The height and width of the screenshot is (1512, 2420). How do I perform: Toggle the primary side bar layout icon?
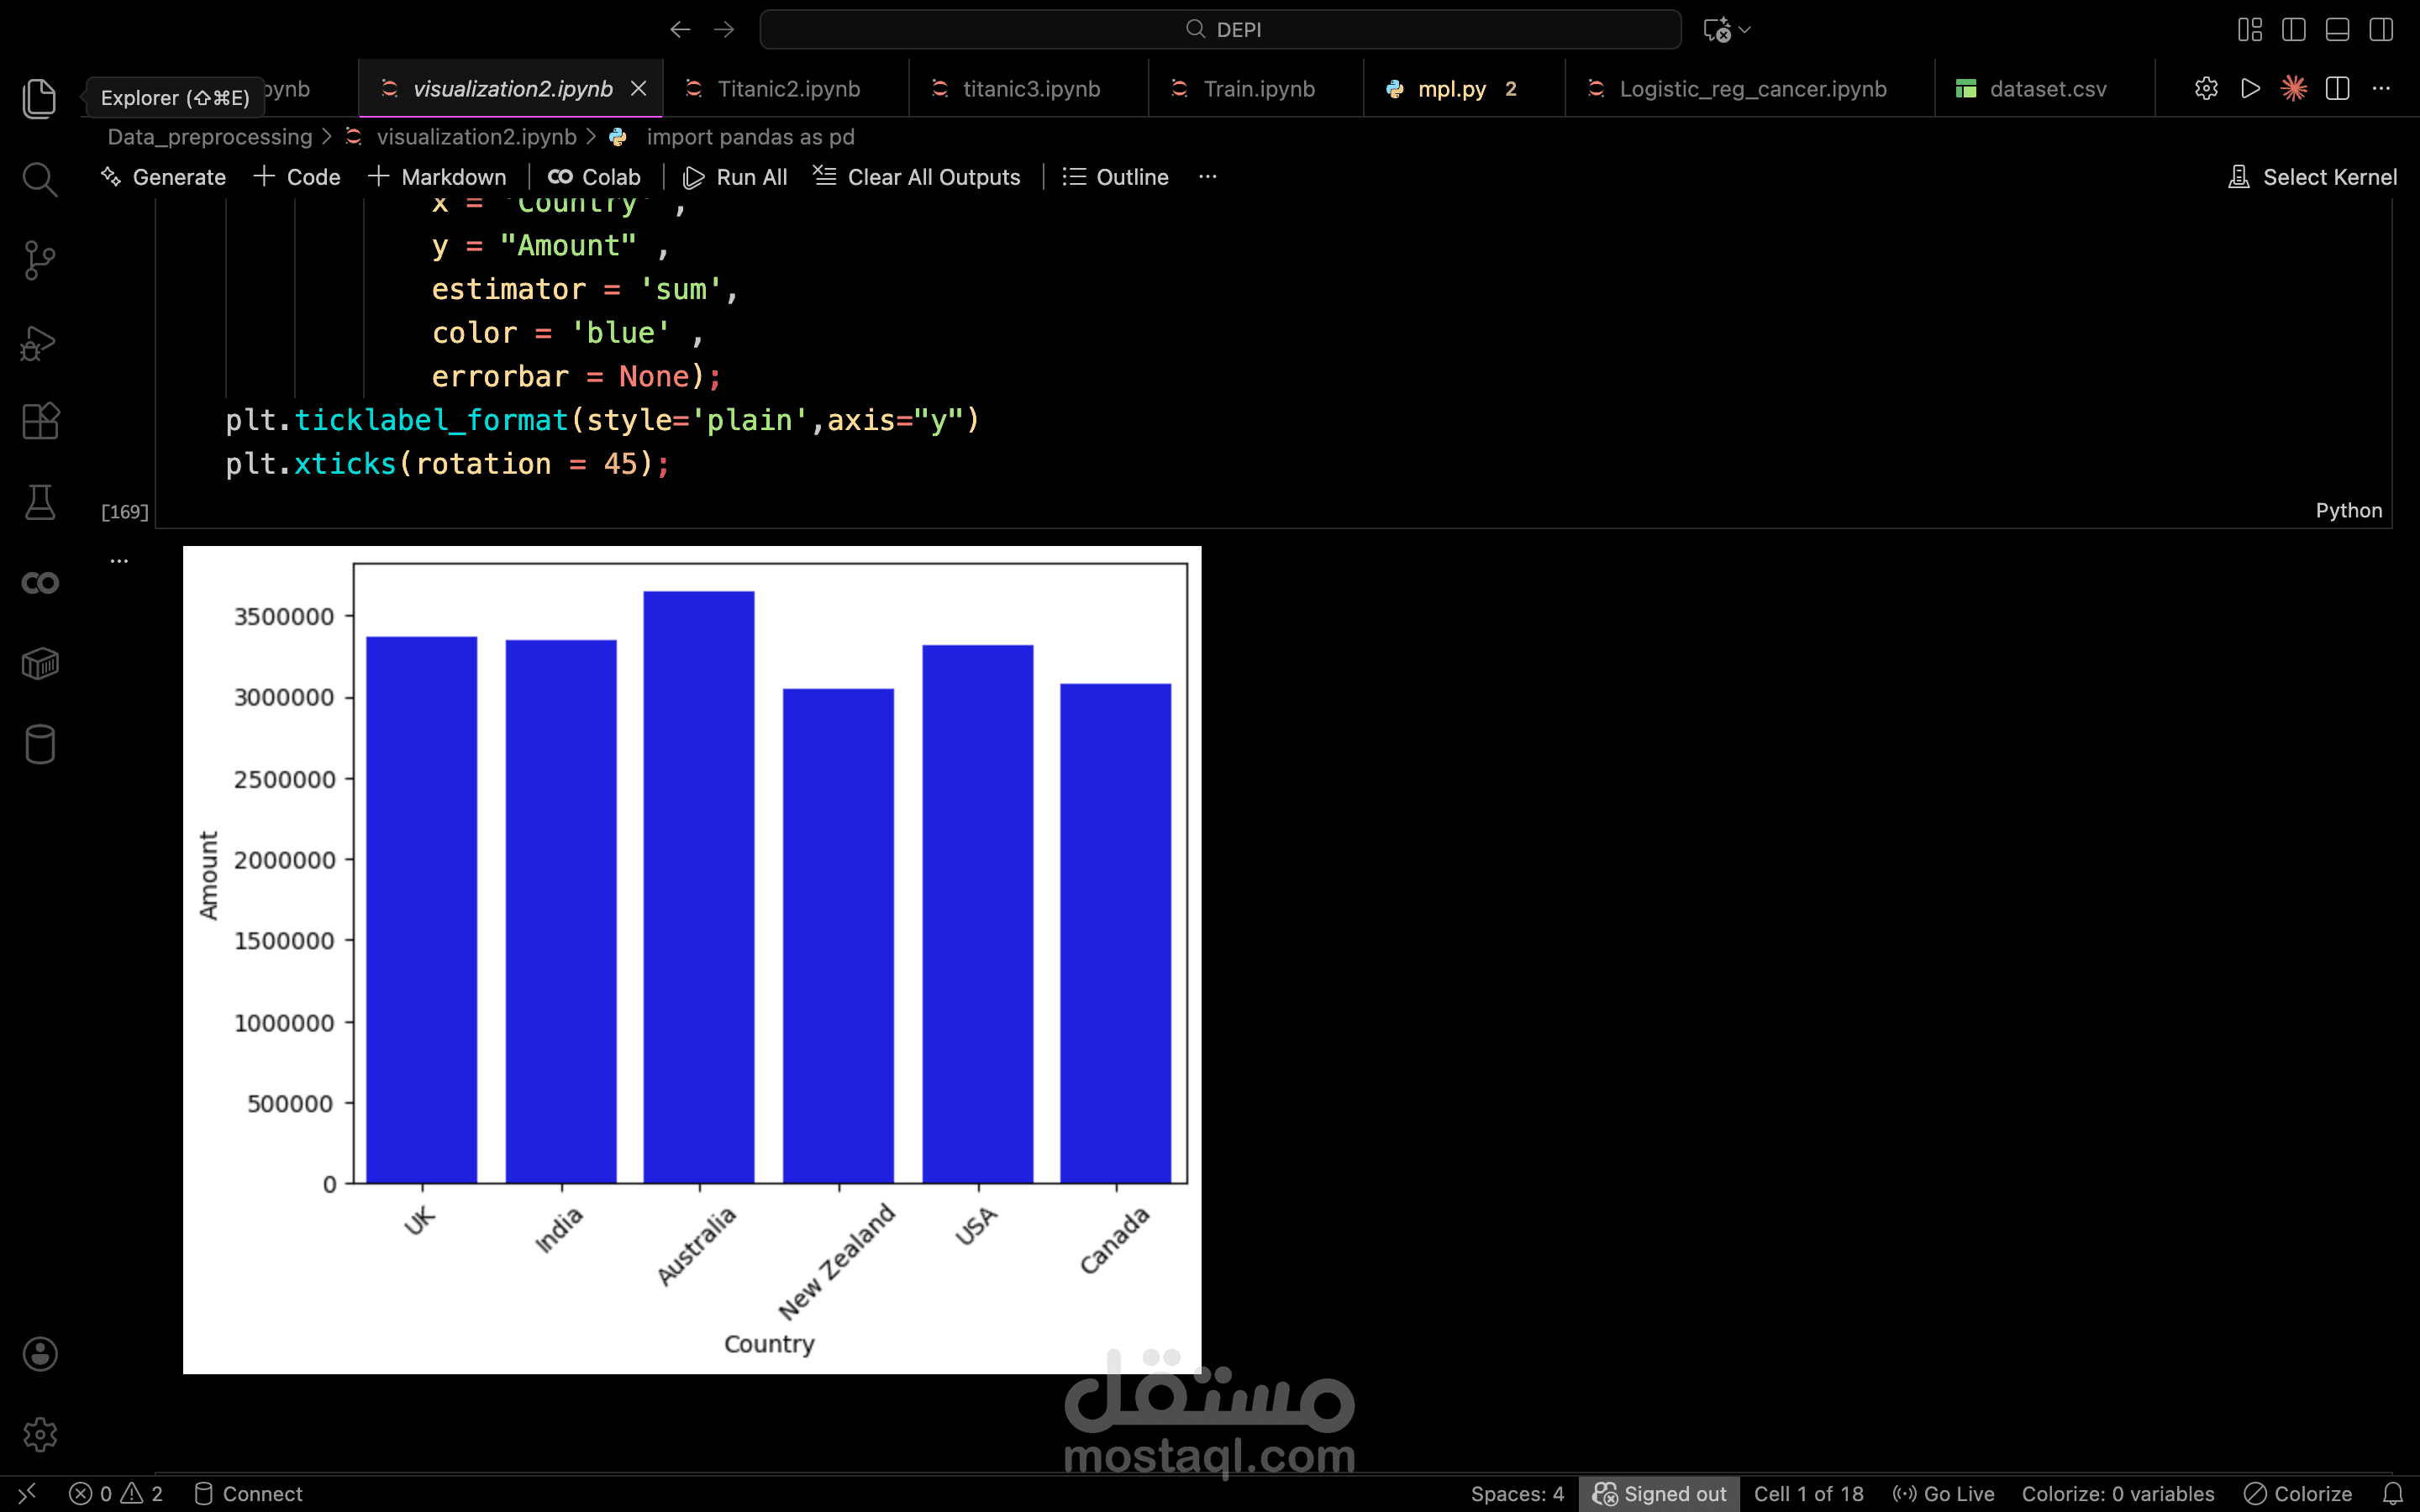pyautogui.click(x=2293, y=30)
